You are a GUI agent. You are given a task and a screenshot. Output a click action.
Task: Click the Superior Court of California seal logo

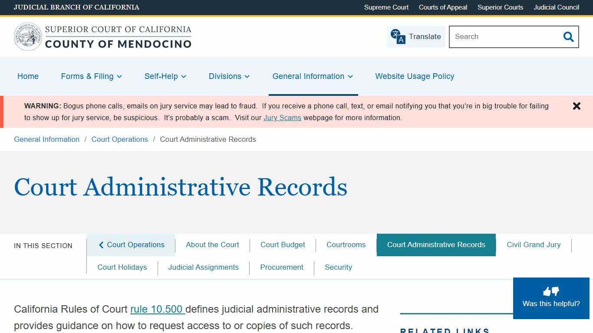tap(28, 36)
